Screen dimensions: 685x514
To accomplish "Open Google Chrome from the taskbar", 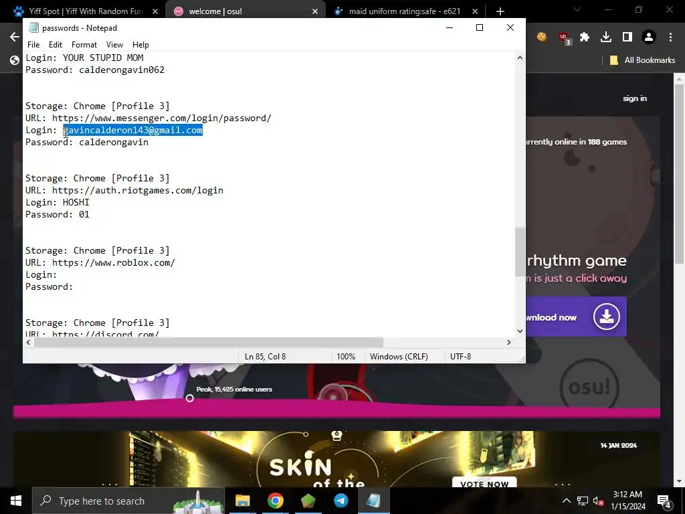I will tap(275, 501).
